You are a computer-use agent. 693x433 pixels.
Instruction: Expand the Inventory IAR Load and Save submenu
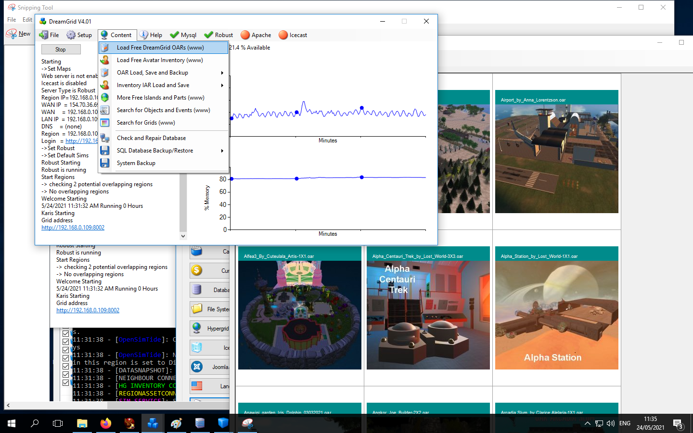pos(163,85)
